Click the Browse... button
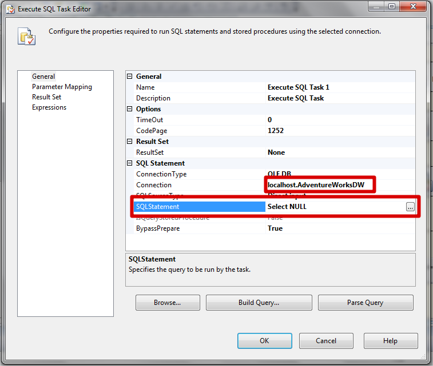 168,303
